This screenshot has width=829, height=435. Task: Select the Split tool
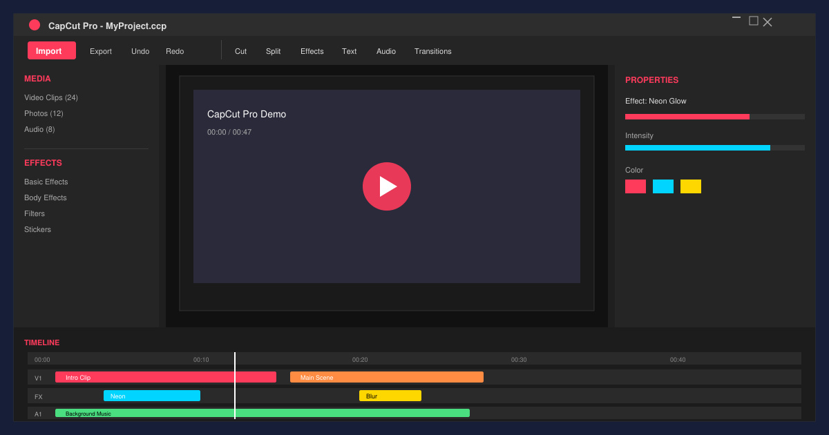pyautogui.click(x=274, y=51)
